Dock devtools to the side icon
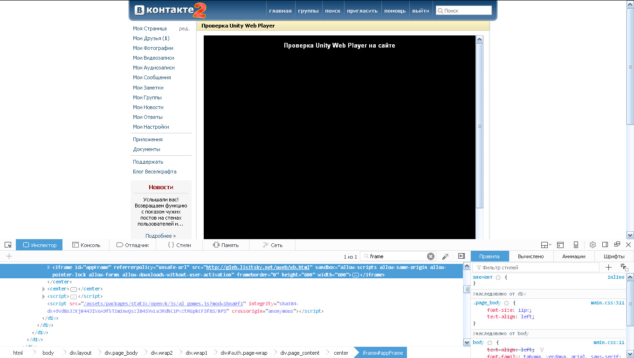 (x=605, y=245)
